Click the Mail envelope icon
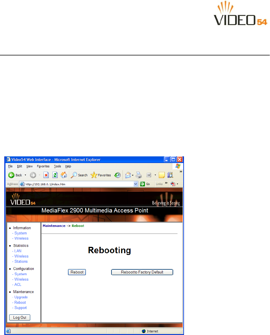Screen dimensions: 270x335 pyautogui.click(x=128, y=175)
